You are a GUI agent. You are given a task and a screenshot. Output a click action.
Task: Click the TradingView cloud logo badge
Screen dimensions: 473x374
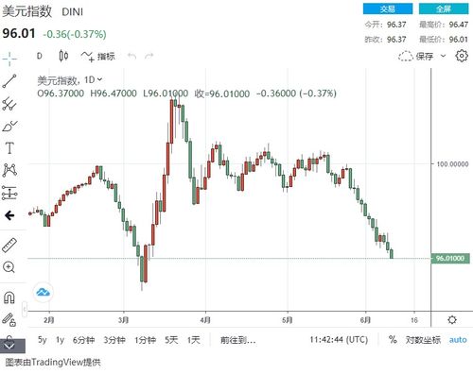click(x=44, y=293)
